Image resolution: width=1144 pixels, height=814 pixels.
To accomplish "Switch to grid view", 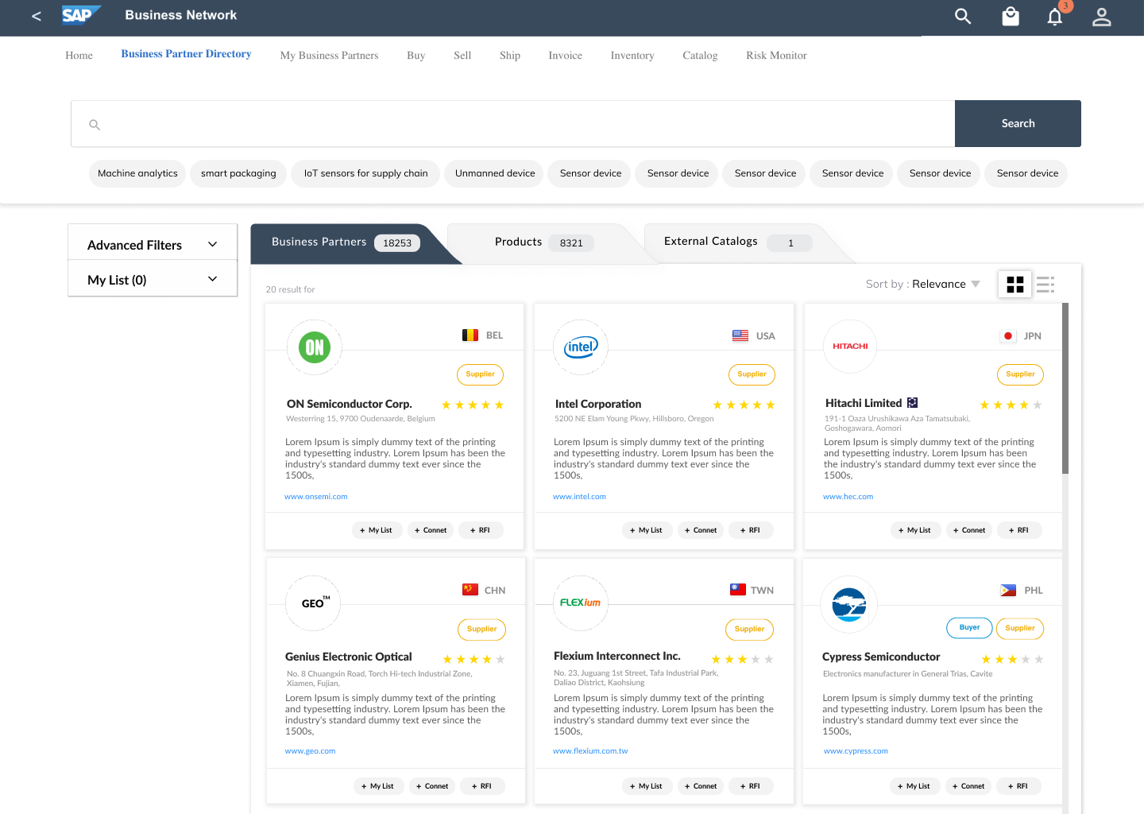I will point(1015,285).
